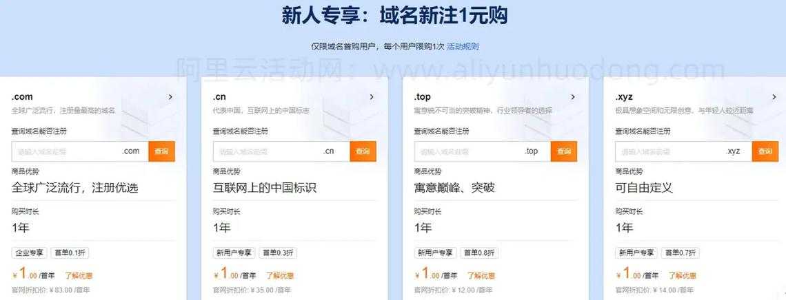Click the .cn card title
The height and width of the screenshot is (300, 786).
[x=219, y=97]
